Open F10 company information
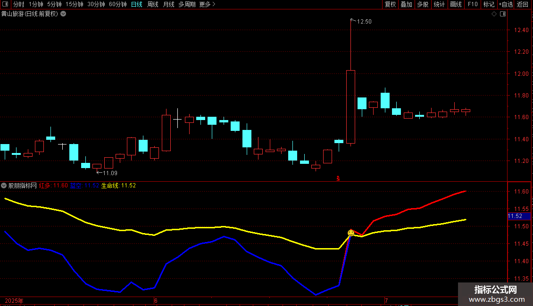This screenshot has width=533, height=306. (x=473, y=4)
